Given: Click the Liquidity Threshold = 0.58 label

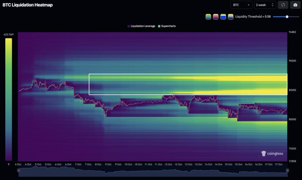Looking at the screenshot, I should (253, 17).
